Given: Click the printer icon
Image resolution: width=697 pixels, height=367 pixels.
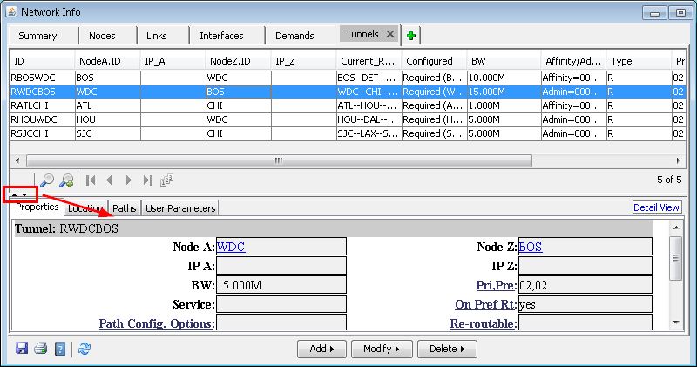Looking at the screenshot, I should coord(40,349).
